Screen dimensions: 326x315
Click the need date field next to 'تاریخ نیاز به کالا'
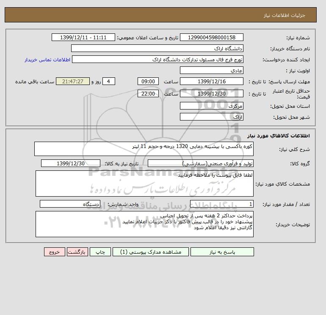point(71,163)
